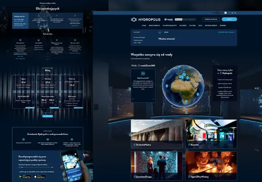Switch language to DE in top bar

(235, 13)
